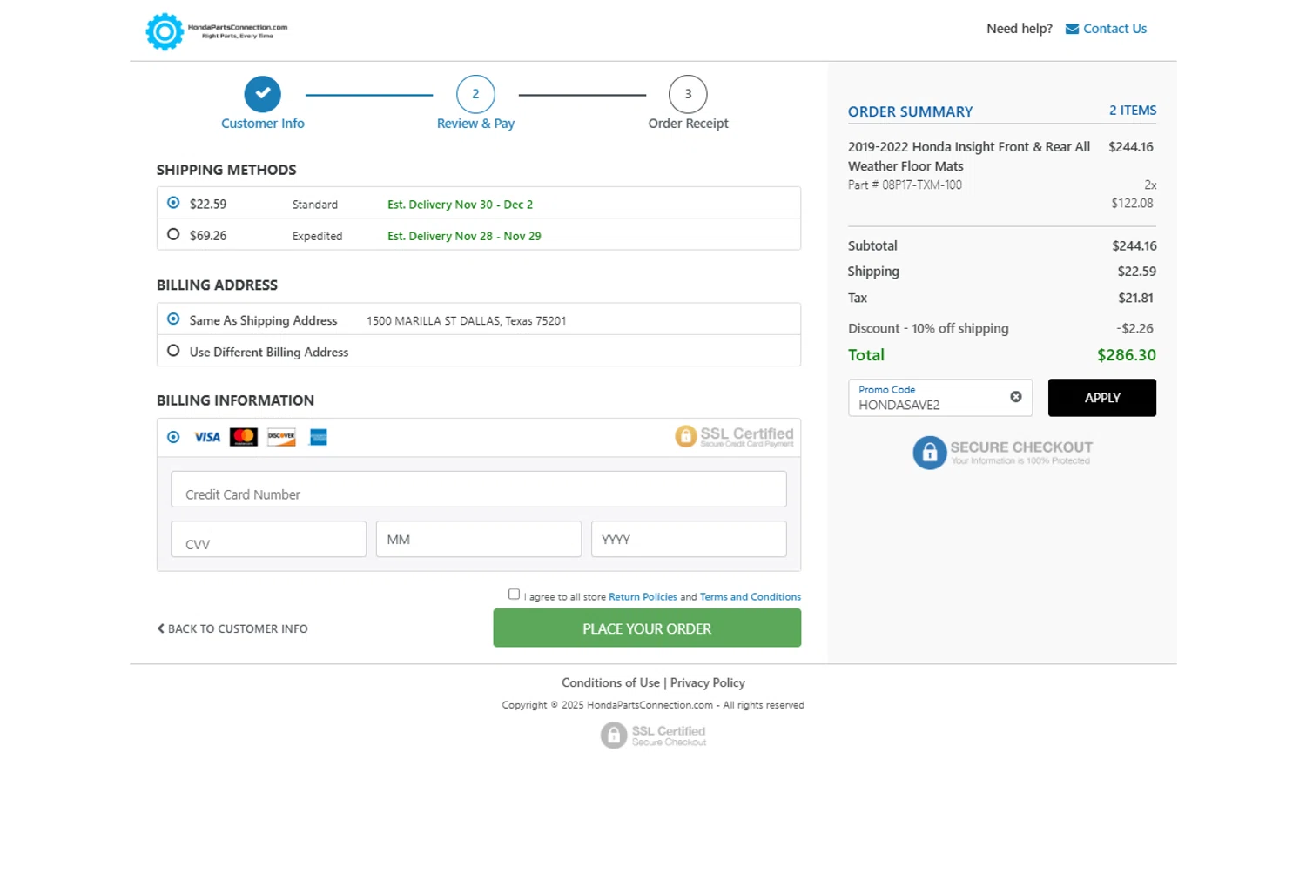The image size is (1306, 880).
Task: Choose Use Different Billing Address
Action: 173,351
